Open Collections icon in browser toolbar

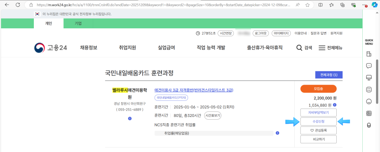[x=343, y=5]
